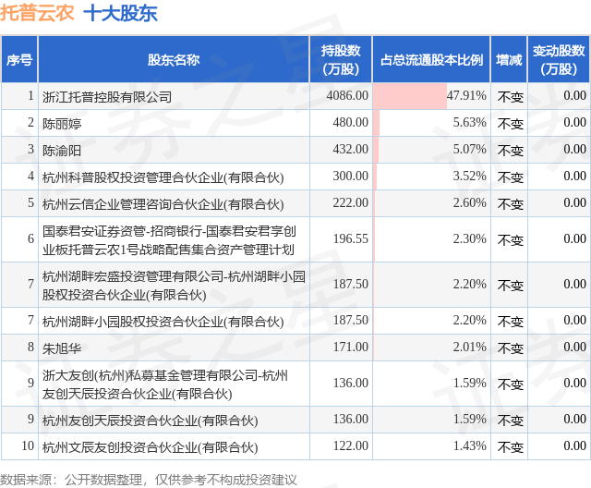Click 杭州友创天辰投资合伙企业(有限合伙) single-line row name
This screenshot has width=591, height=488.
tap(150, 421)
